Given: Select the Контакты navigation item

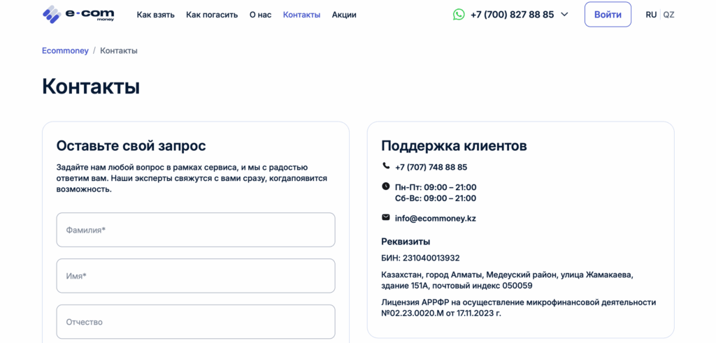Looking at the screenshot, I should click(x=301, y=15).
